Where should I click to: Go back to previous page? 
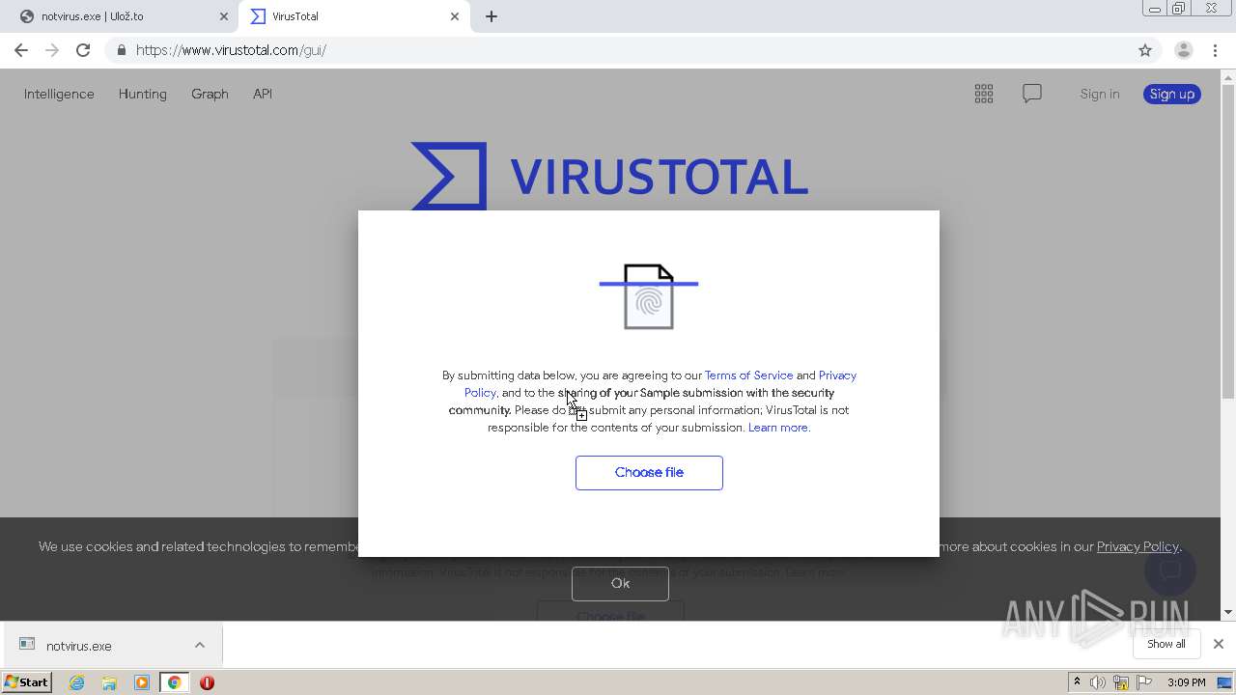21,50
